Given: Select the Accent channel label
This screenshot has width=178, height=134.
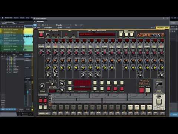Looking at the screenshot, I should (x=41, y=47).
